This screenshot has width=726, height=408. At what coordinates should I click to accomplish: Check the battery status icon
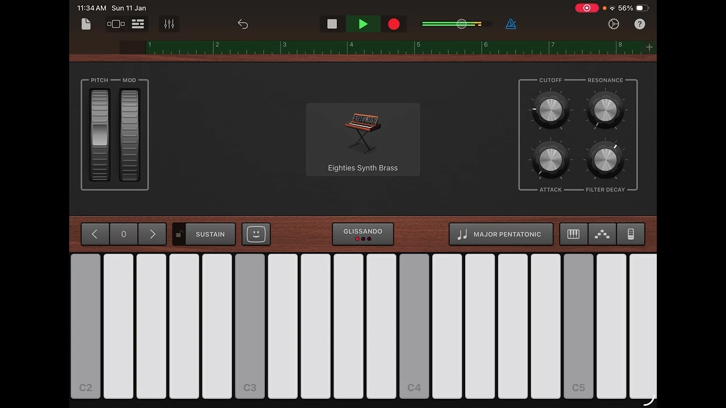pyautogui.click(x=642, y=8)
